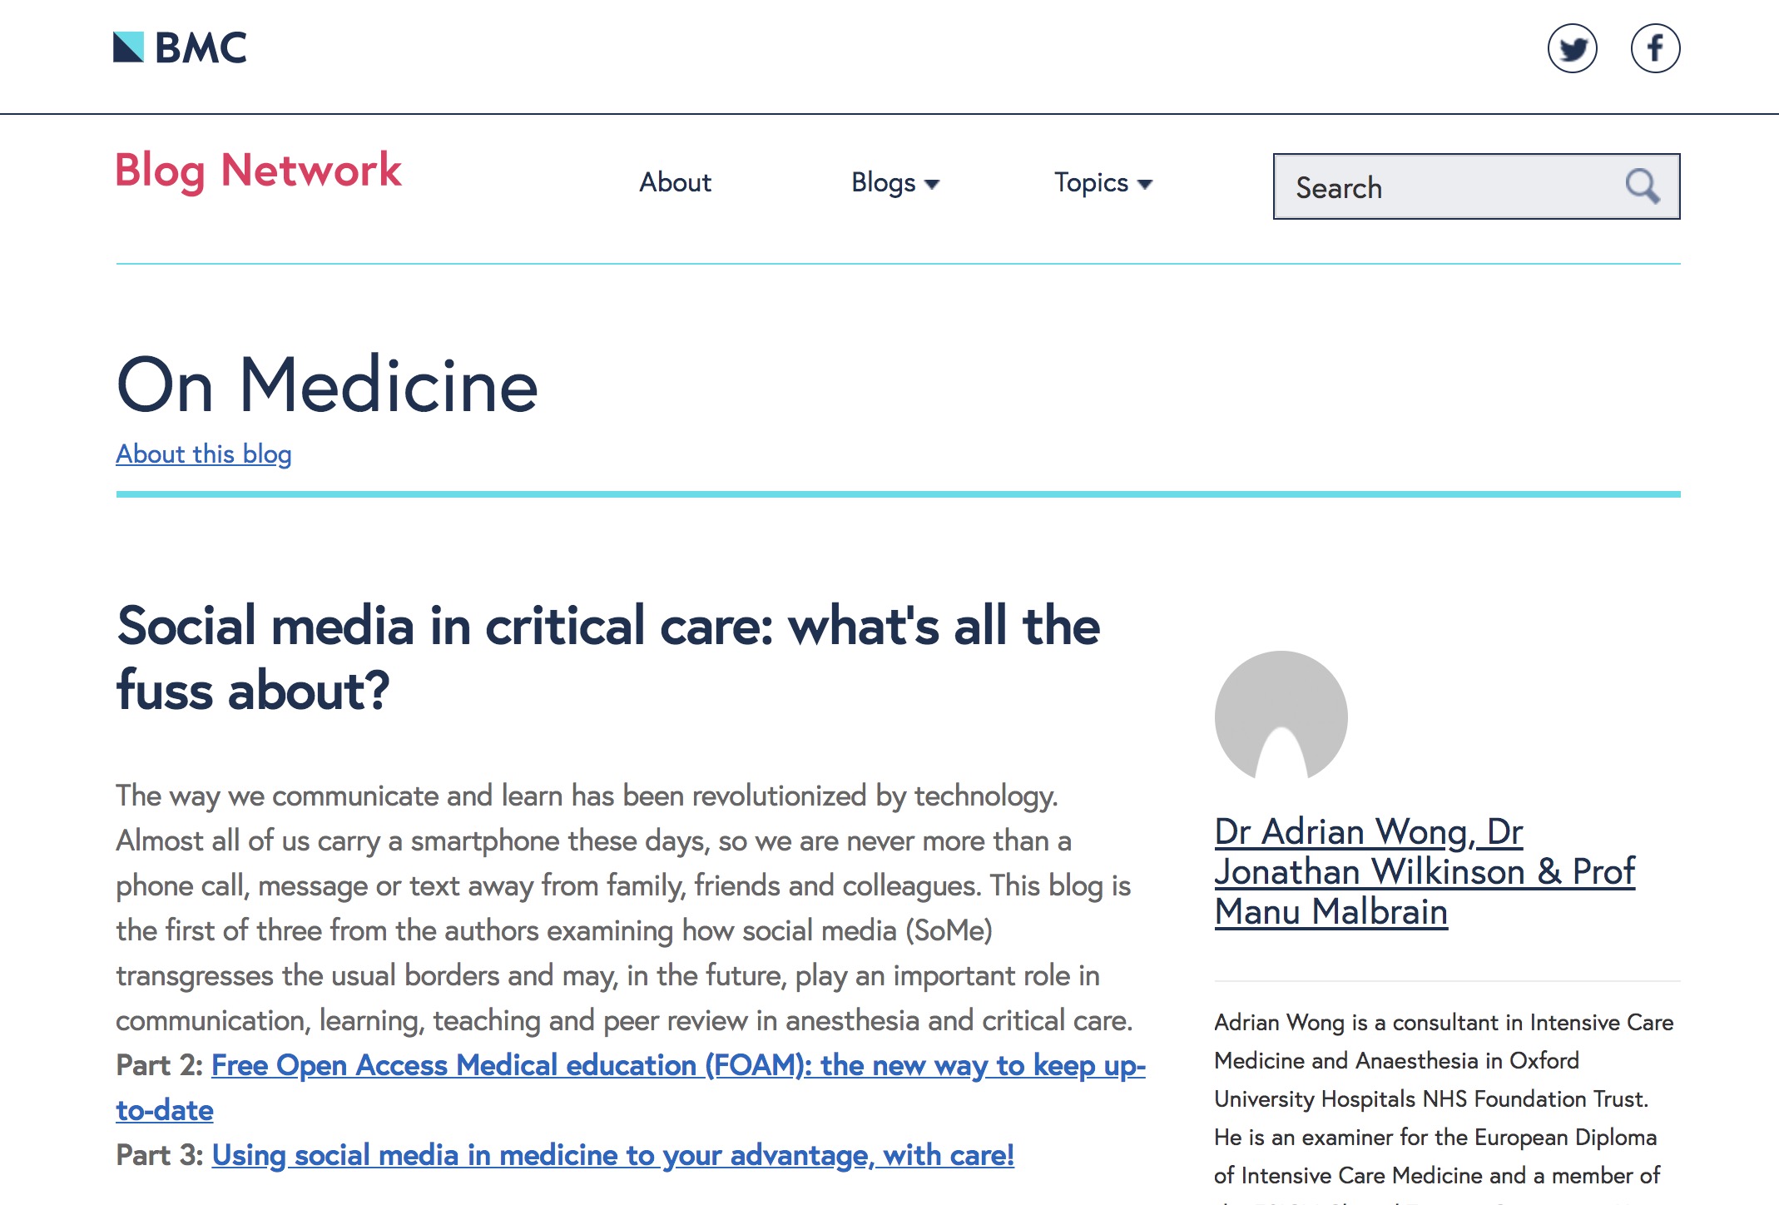Click the article headline 'Social media in critical care'
This screenshot has height=1205, width=1779.
pos(608,657)
